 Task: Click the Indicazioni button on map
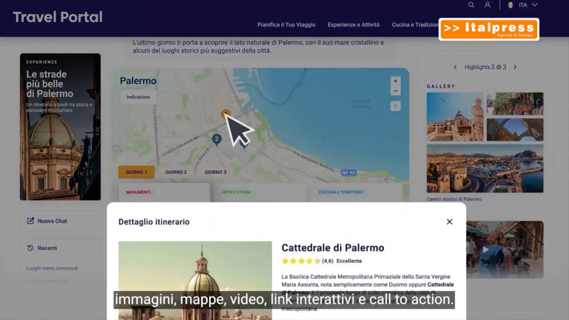point(138,97)
